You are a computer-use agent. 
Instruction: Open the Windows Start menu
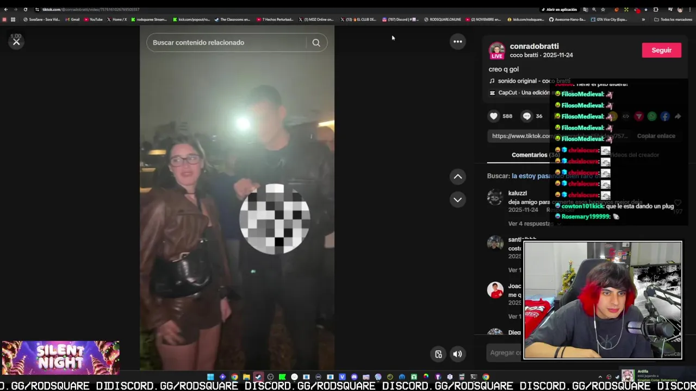(210, 377)
